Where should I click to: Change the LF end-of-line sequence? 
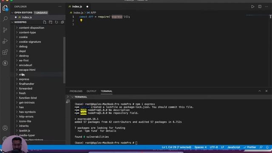[222, 147]
